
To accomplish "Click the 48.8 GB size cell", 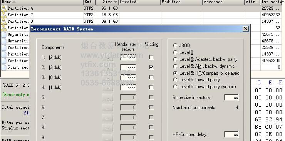I will pos(110,15).
